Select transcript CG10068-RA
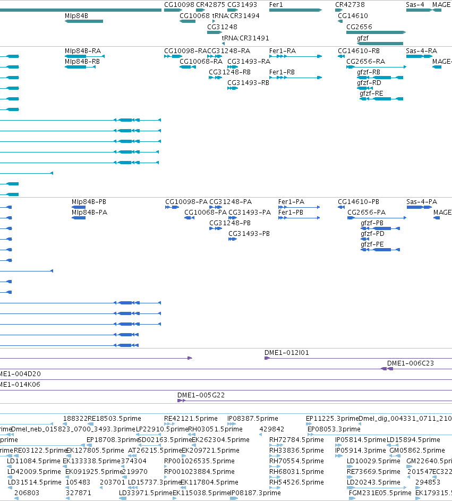452x501 pixels. (187, 67)
